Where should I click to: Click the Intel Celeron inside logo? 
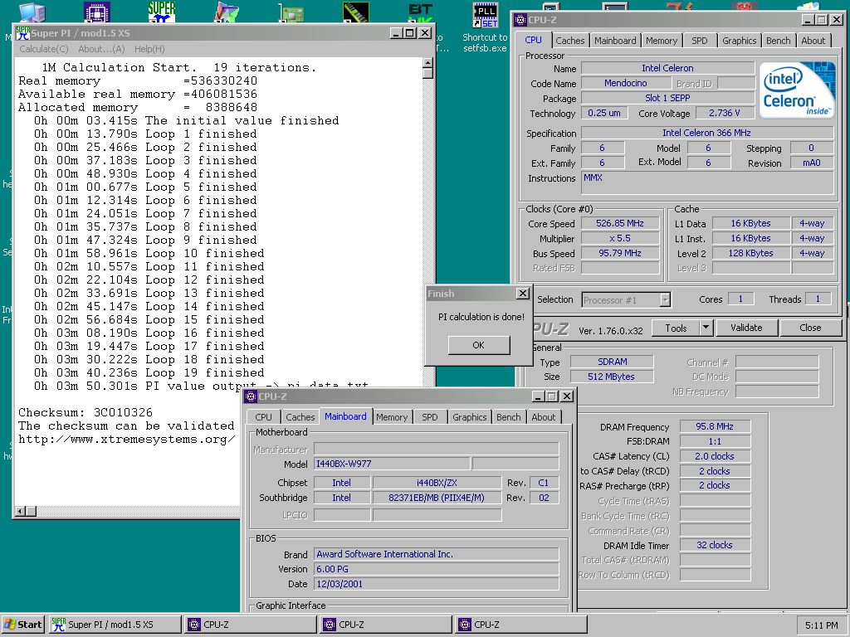(x=796, y=90)
